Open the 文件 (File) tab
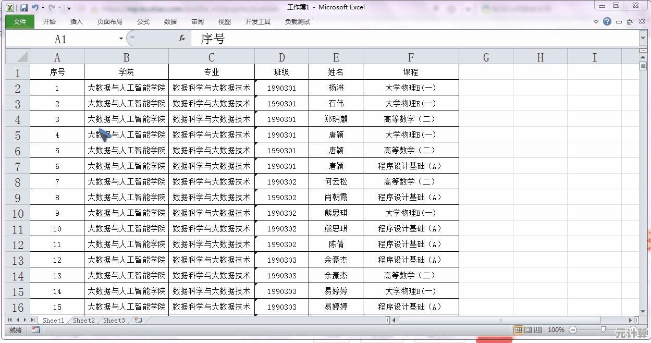This screenshot has height=343, width=651. pyautogui.click(x=20, y=21)
